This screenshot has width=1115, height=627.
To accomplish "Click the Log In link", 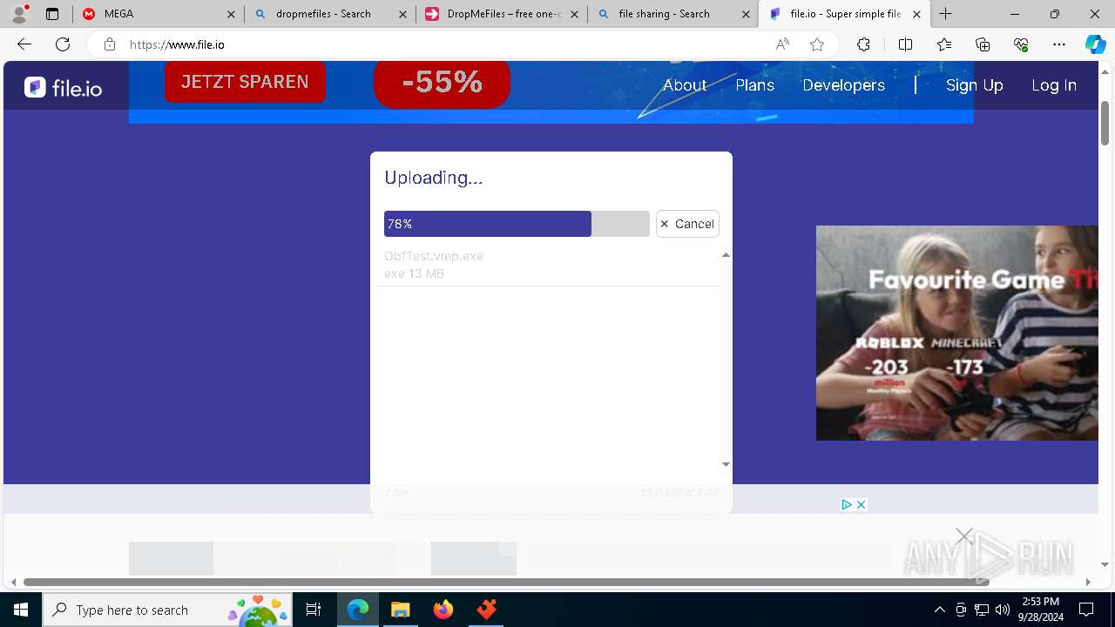I will coord(1054,85).
